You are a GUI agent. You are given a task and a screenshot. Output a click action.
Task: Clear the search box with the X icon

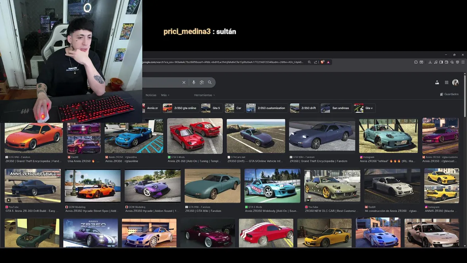184,83
